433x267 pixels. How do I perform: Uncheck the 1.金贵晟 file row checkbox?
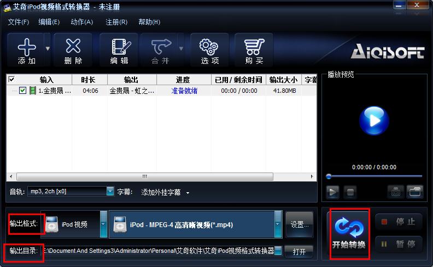coord(22,90)
